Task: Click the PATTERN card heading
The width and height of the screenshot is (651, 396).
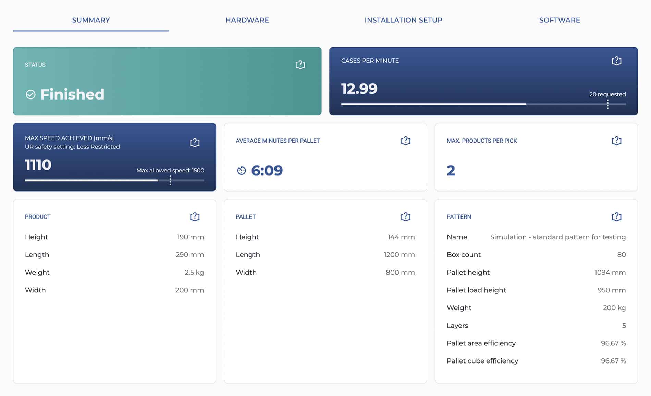Action: click(x=459, y=217)
